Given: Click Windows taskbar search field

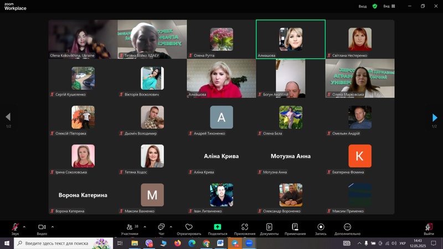Looking at the screenshot, I should (x=63, y=243).
